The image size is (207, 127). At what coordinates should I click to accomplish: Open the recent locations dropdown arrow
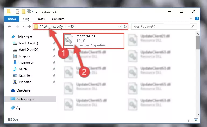tap(24, 27)
